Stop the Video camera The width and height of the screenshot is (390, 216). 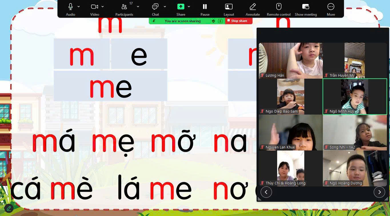click(x=95, y=6)
